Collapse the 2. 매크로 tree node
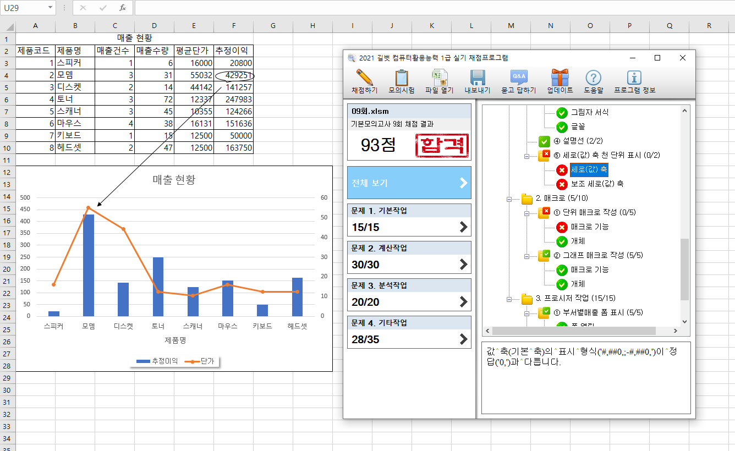Screen dimensions: 735x451 (x=510, y=199)
